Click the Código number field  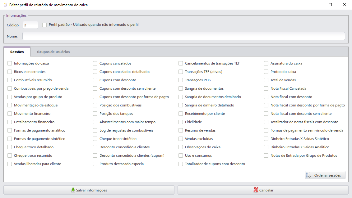[x=30, y=25]
